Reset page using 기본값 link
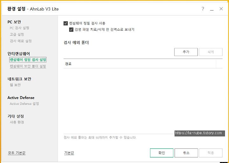Image resolution: width=229 pixels, height=163 pixels. [69, 153]
